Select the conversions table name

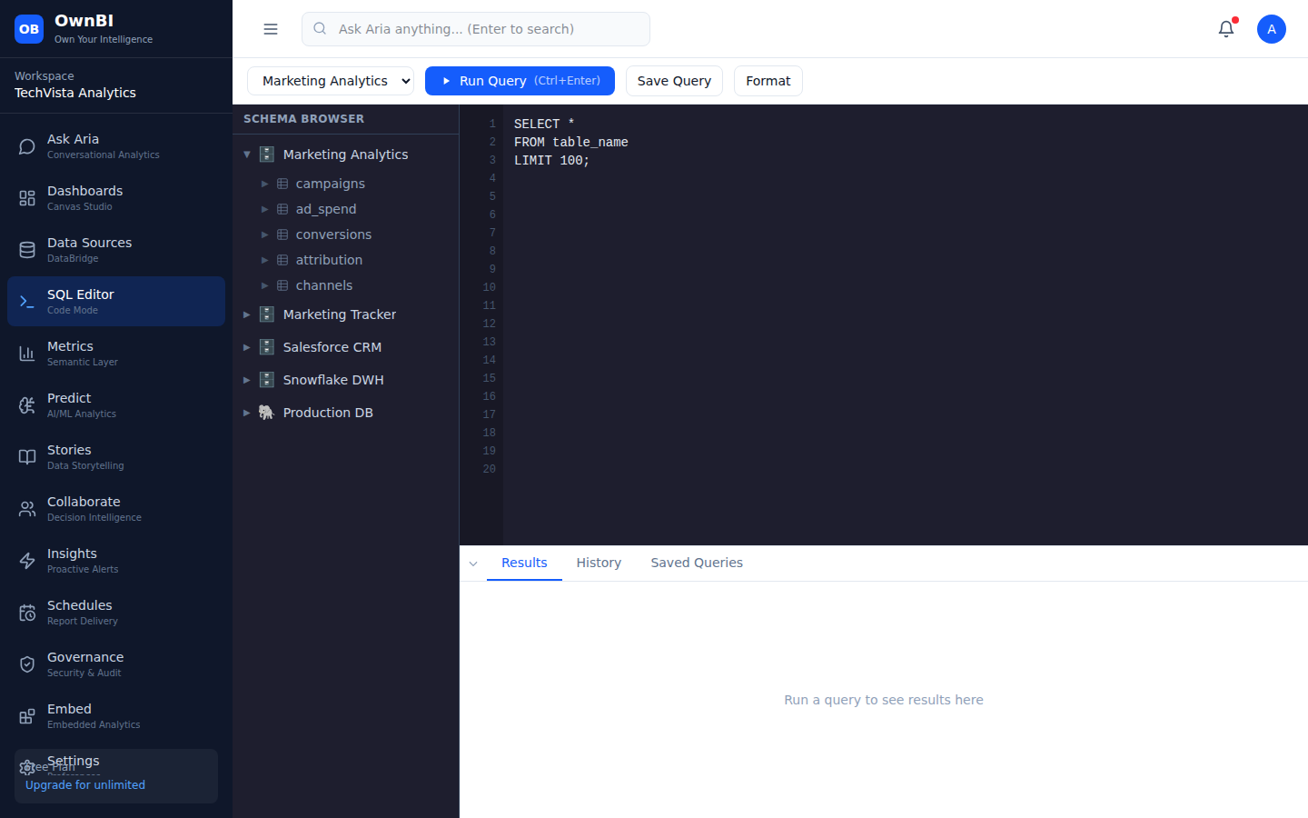coord(333,234)
